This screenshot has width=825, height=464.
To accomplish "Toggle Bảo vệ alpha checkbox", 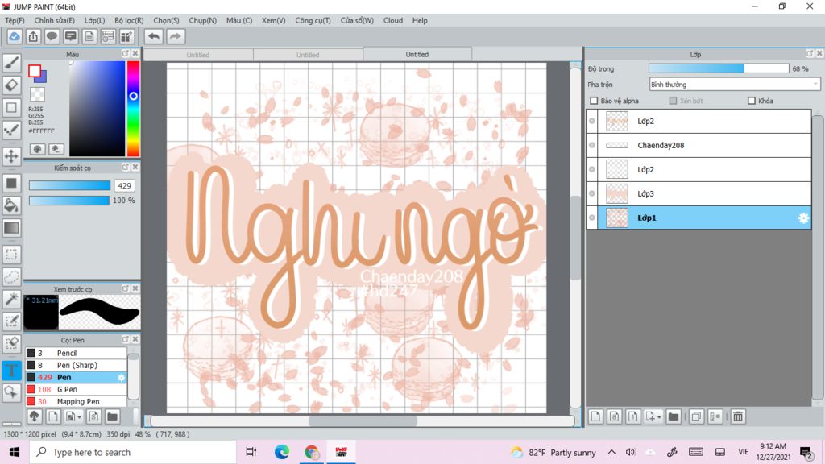I will 594,101.
